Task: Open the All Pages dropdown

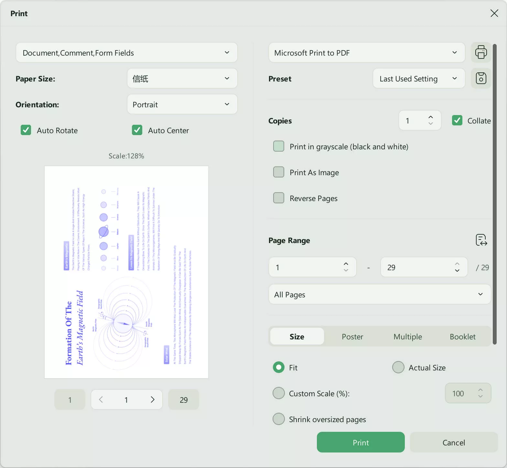Action: (x=379, y=294)
